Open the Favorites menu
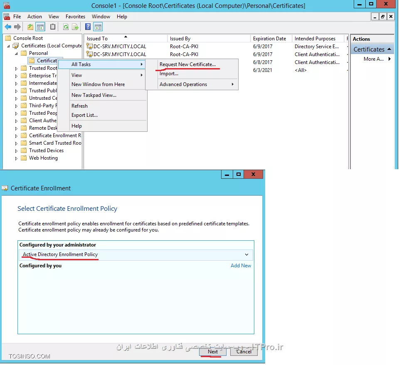Image resolution: width=399 pixels, height=365 pixels. point(75,17)
